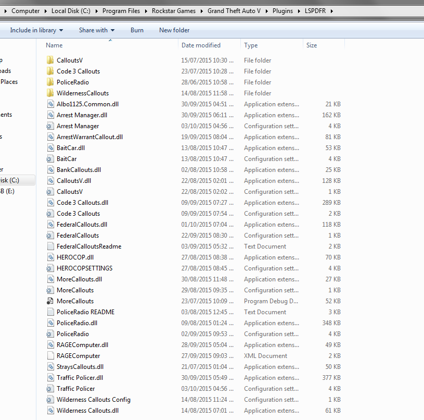This screenshot has height=420, width=424.
Task: Select the Code 3 Callouts folder icon
Action: (50, 71)
